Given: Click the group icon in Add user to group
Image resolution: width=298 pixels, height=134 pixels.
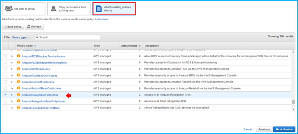Looking at the screenshot, I should [9, 9].
